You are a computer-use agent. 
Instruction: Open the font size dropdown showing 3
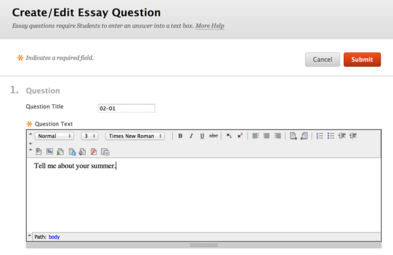click(90, 136)
